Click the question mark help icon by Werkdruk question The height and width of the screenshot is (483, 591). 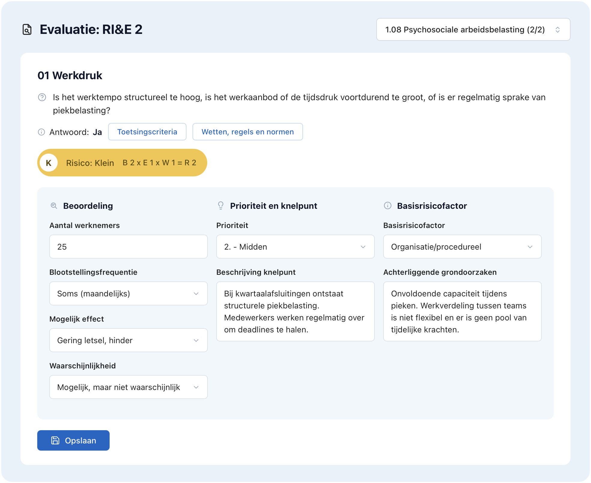point(42,97)
